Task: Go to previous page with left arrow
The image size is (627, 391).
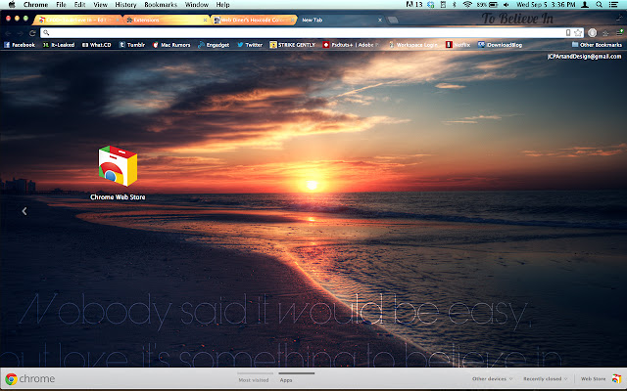Action: (x=24, y=210)
